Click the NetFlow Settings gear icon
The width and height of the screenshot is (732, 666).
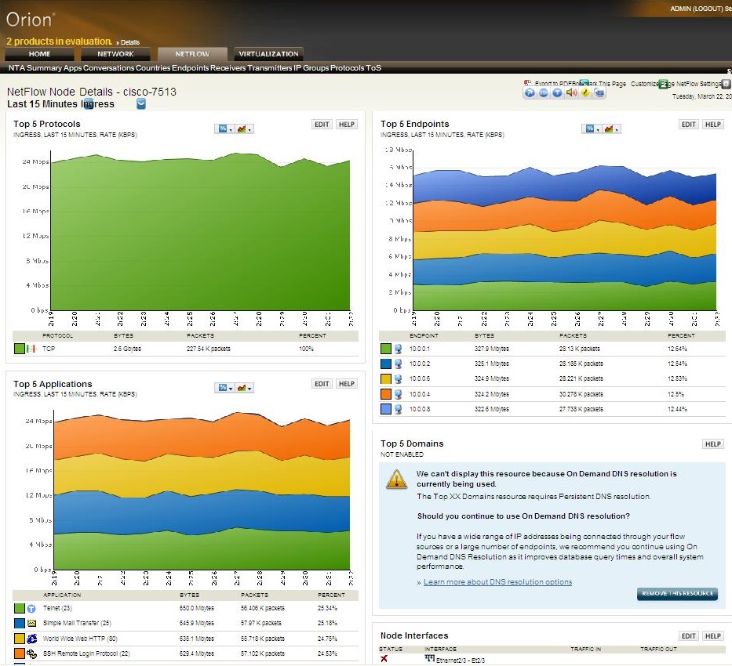coord(726,83)
